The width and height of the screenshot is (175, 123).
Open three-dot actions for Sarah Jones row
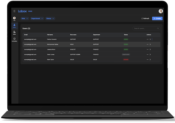[x=147, y=54]
